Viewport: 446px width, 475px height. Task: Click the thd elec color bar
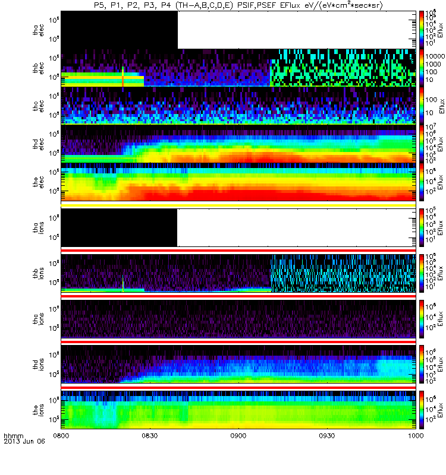(422, 144)
